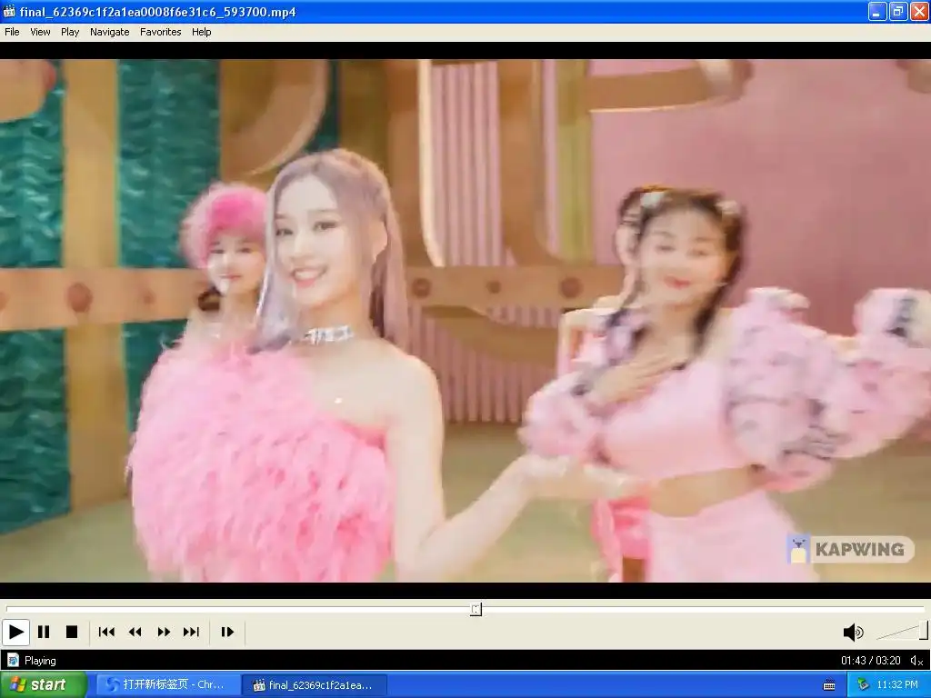
Task: Mute audio via speaker icon
Action: (853, 633)
